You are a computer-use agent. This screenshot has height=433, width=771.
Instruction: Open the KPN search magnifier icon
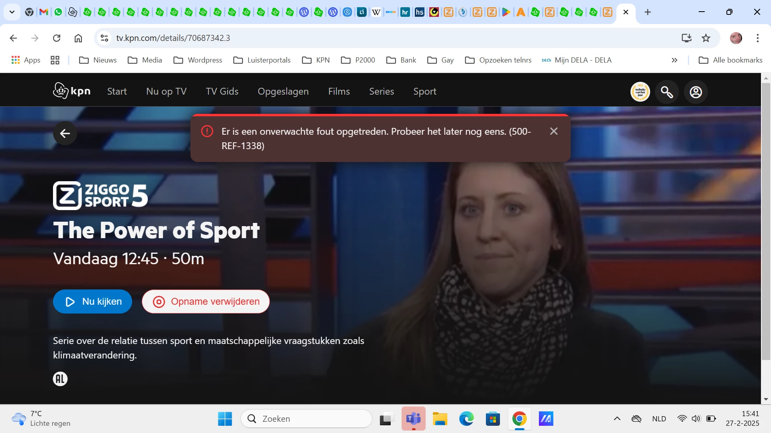pos(667,92)
